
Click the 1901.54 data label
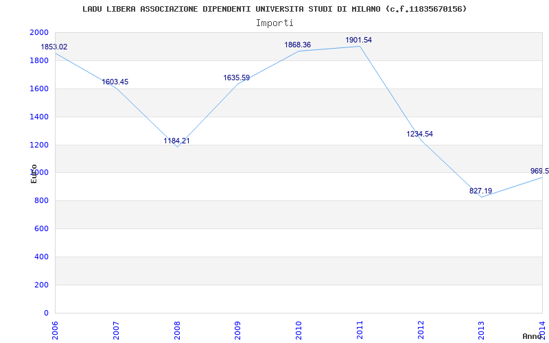[x=358, y=40]
